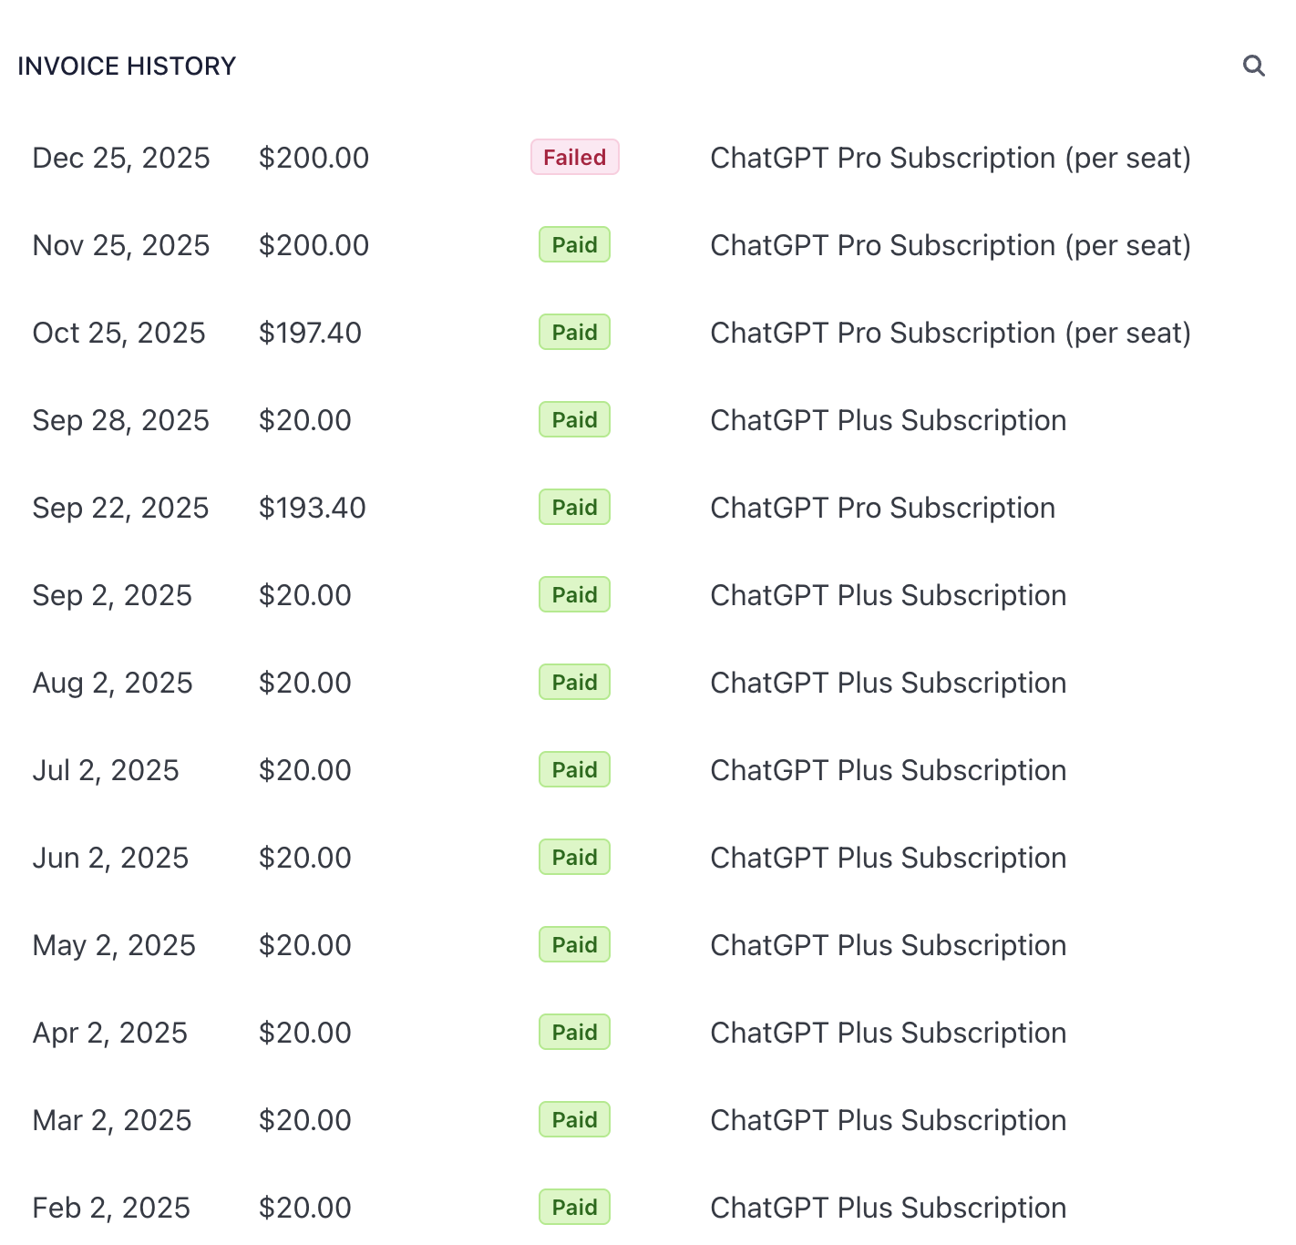This screenshot has width=1296, height=1245.
Task: Click the Paid badge for Oct 25, 2025
Action: [574, 333]
